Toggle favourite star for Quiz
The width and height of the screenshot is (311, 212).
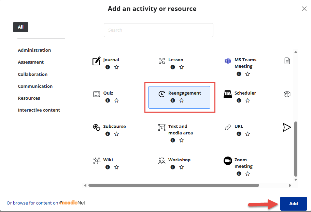coord(116,101)
